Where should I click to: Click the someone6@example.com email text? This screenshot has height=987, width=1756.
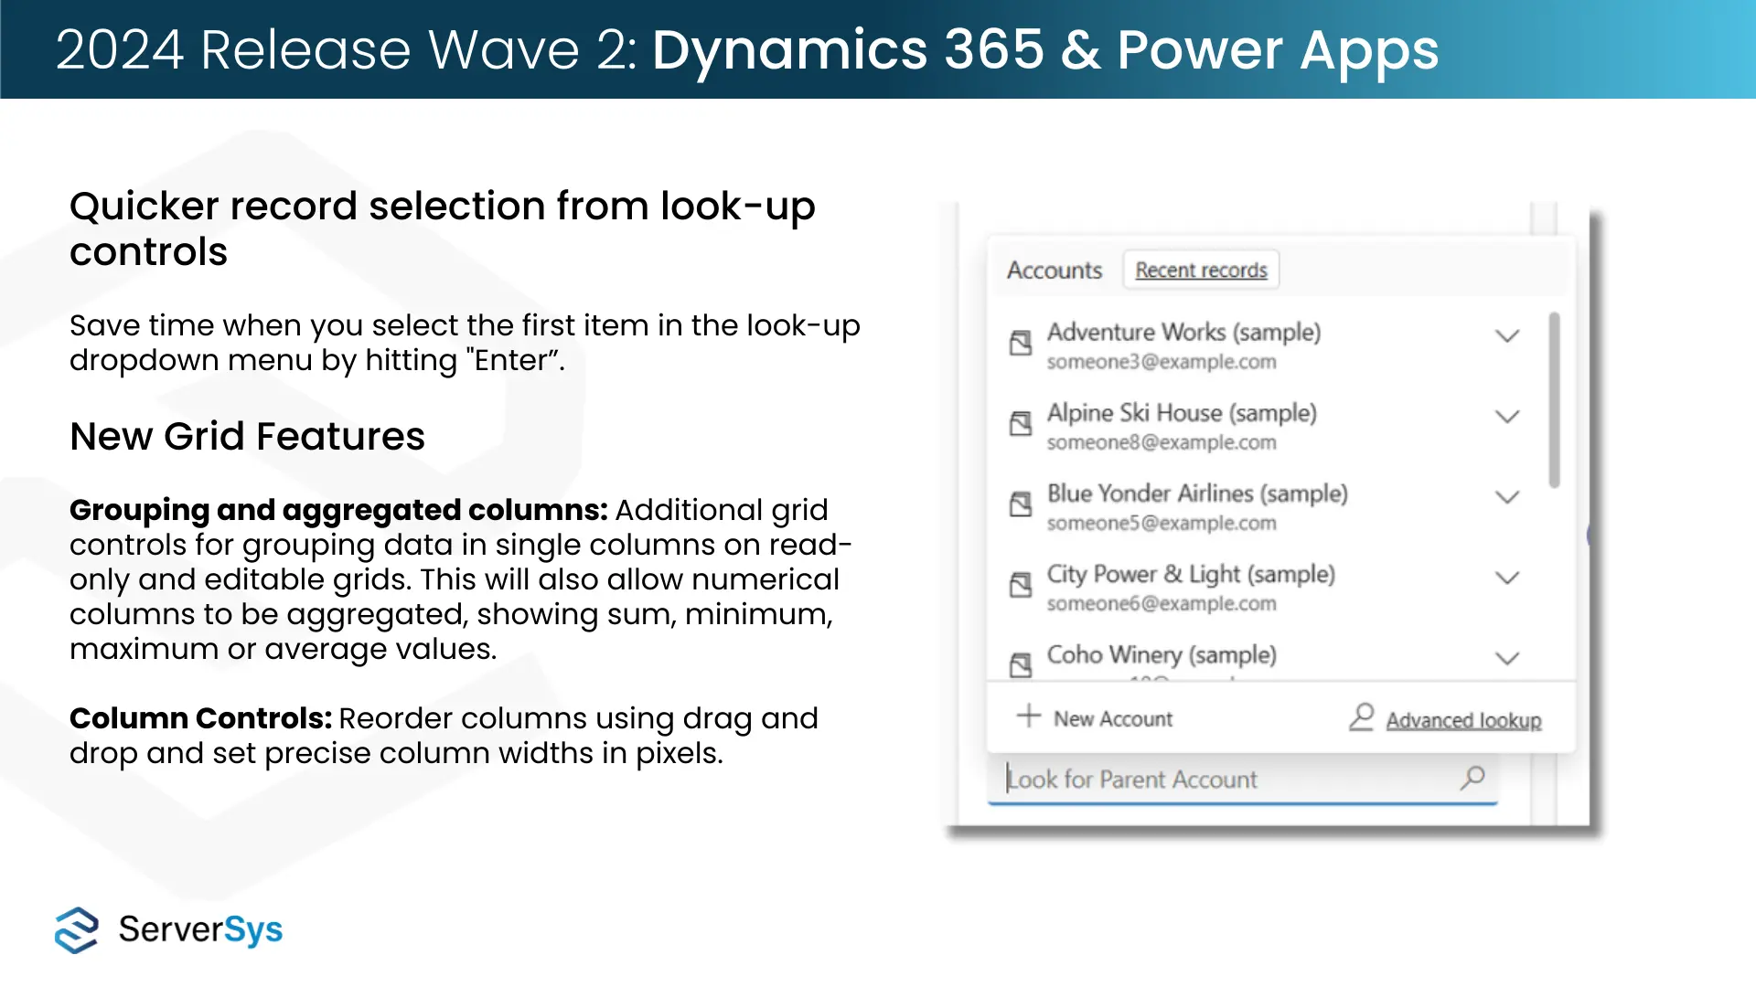[1162, 603]
